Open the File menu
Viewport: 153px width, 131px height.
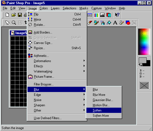click(5, 8)
